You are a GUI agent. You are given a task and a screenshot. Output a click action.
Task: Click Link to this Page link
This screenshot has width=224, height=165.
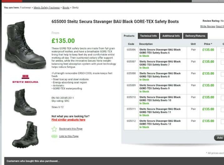pyautogui.click(x=69, y=136)
